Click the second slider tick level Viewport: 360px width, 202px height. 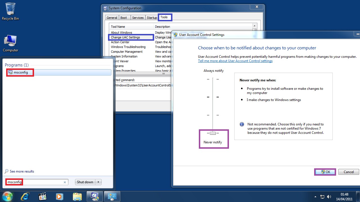click(213, 97)
